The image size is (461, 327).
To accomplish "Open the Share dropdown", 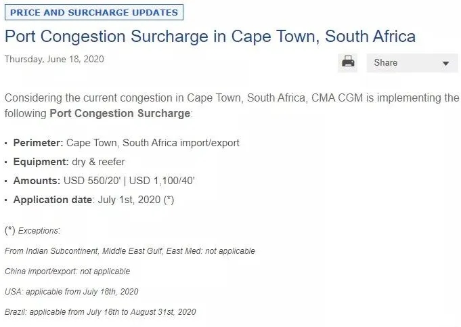I will coord(403,63).
